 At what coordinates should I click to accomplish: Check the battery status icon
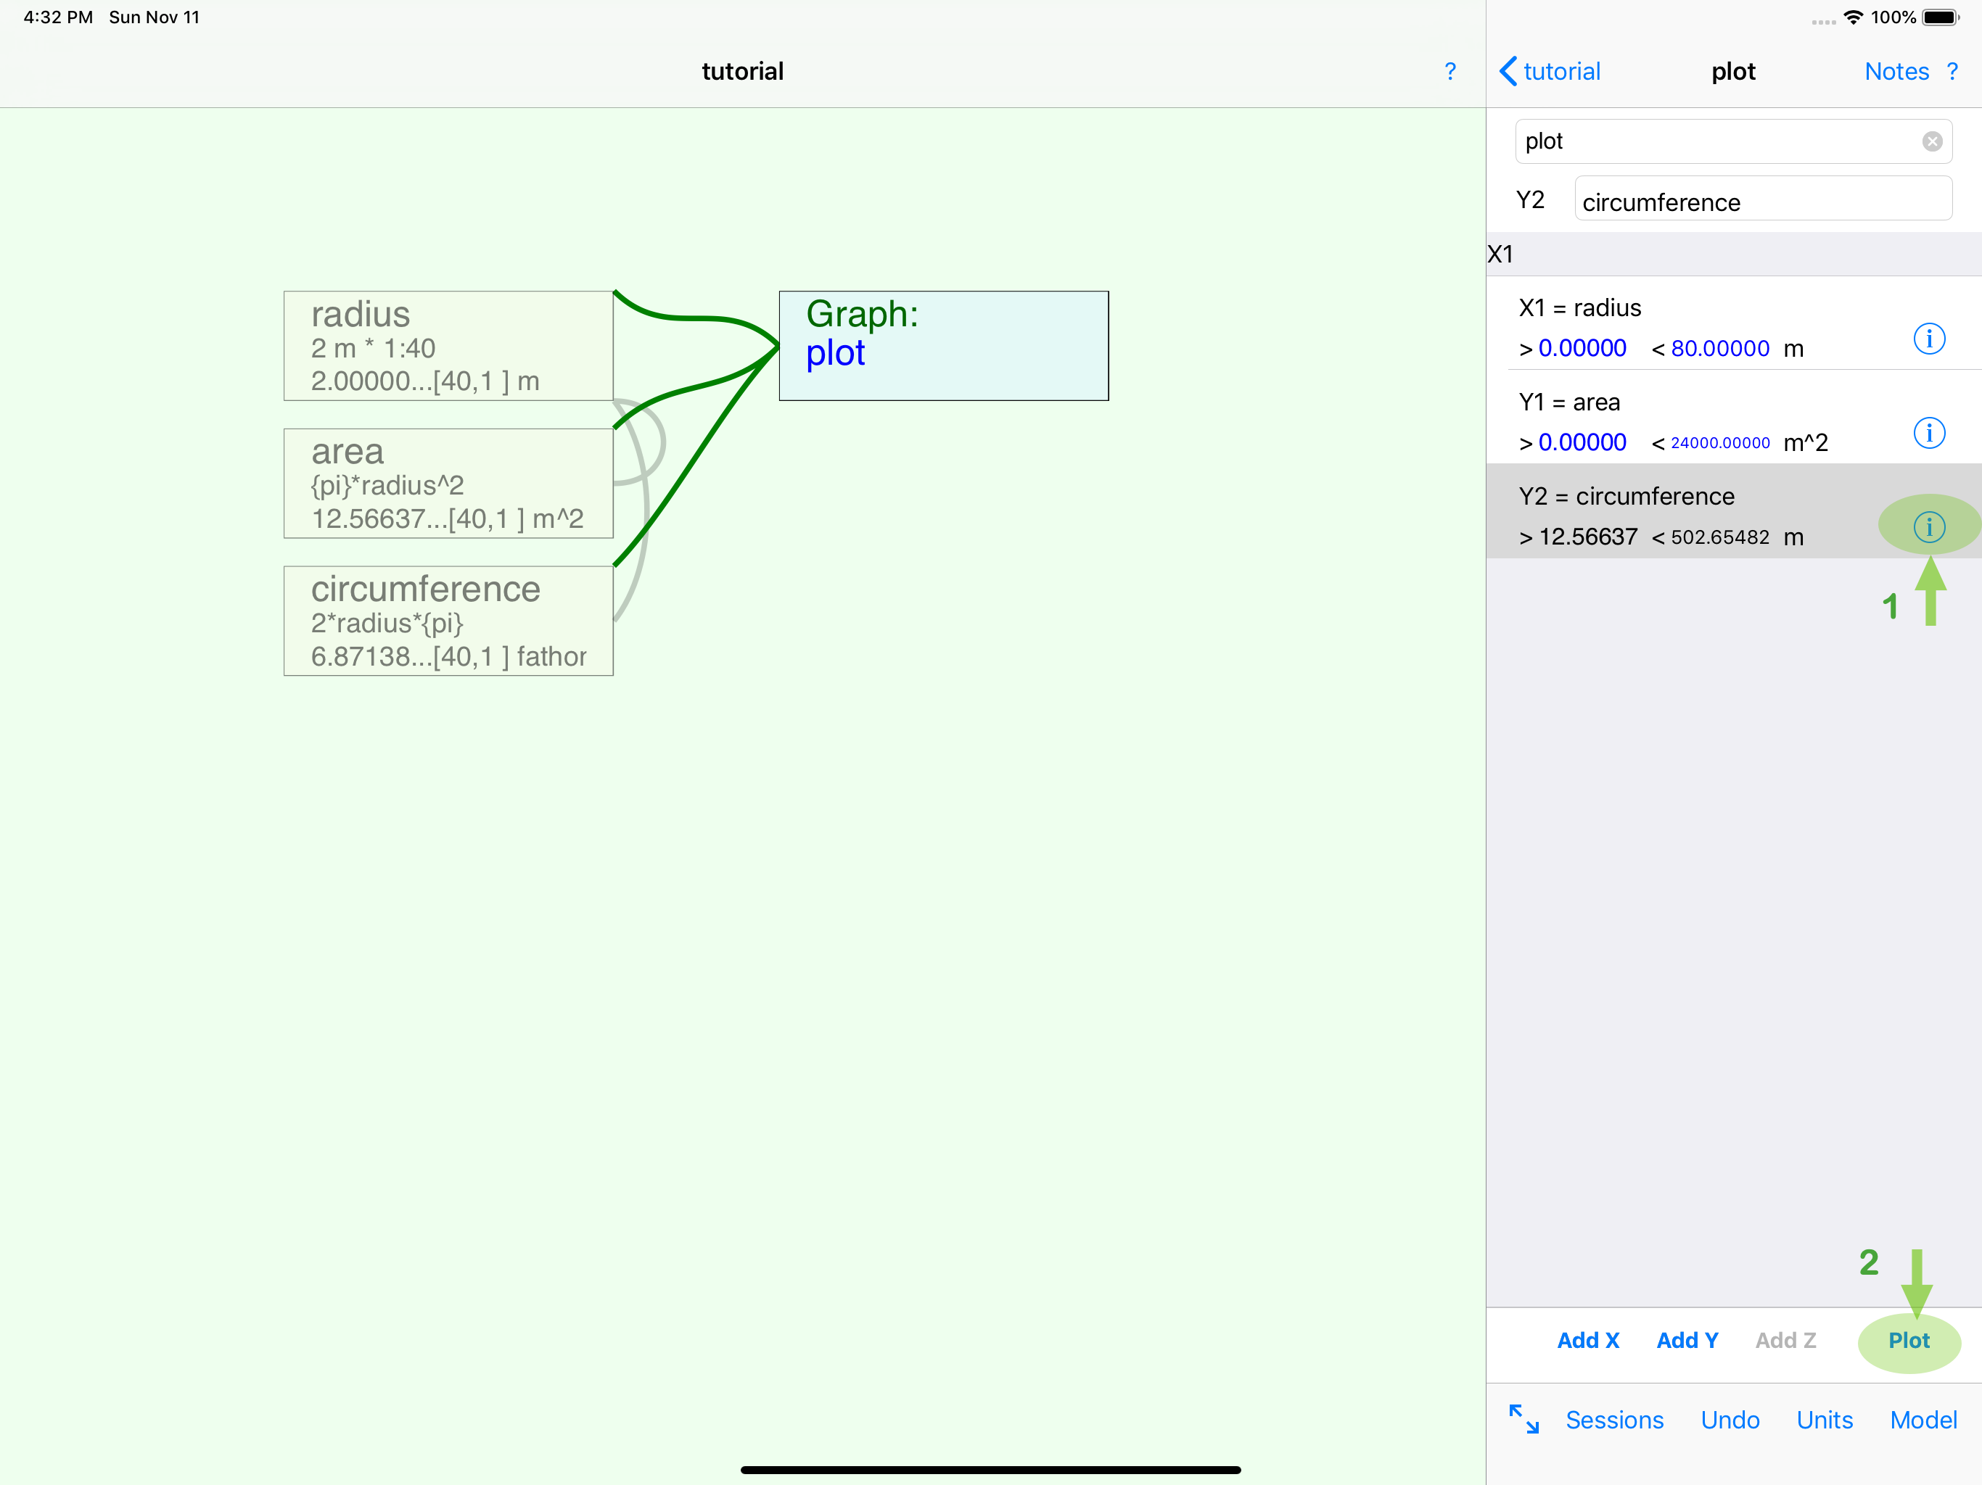point(1941,17)
